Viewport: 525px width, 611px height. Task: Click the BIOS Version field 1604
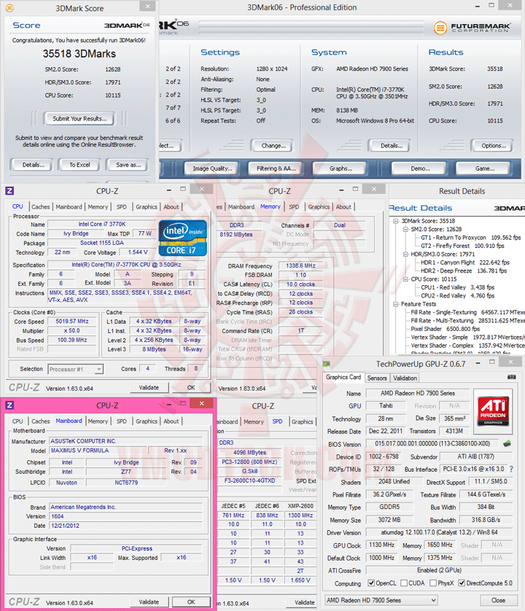click(x=126, y=516)
